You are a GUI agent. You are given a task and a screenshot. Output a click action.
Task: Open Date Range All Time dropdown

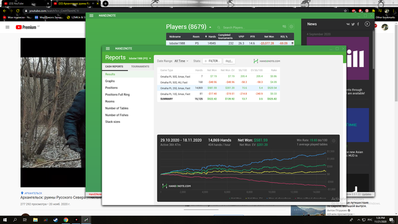(181, 61)
